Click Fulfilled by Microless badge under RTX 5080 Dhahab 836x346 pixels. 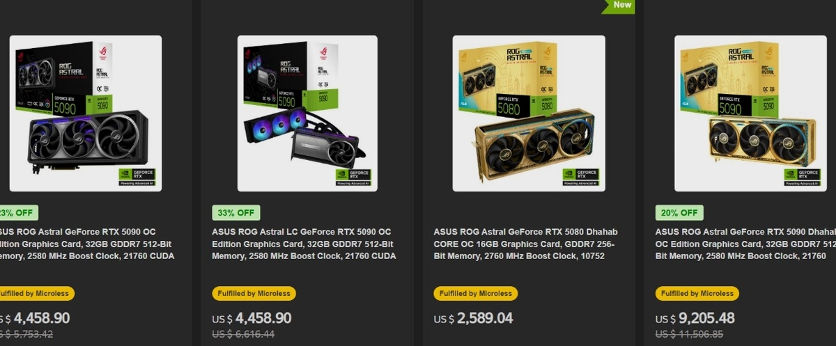(475, 293)
